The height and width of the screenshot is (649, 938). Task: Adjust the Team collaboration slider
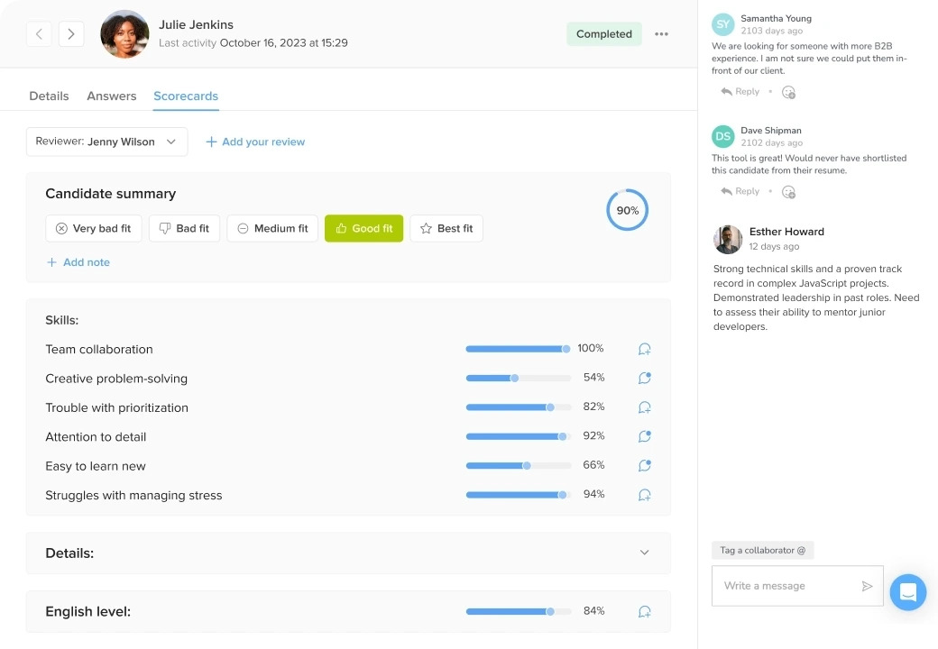pyautogui.click(x=519, y=349)
